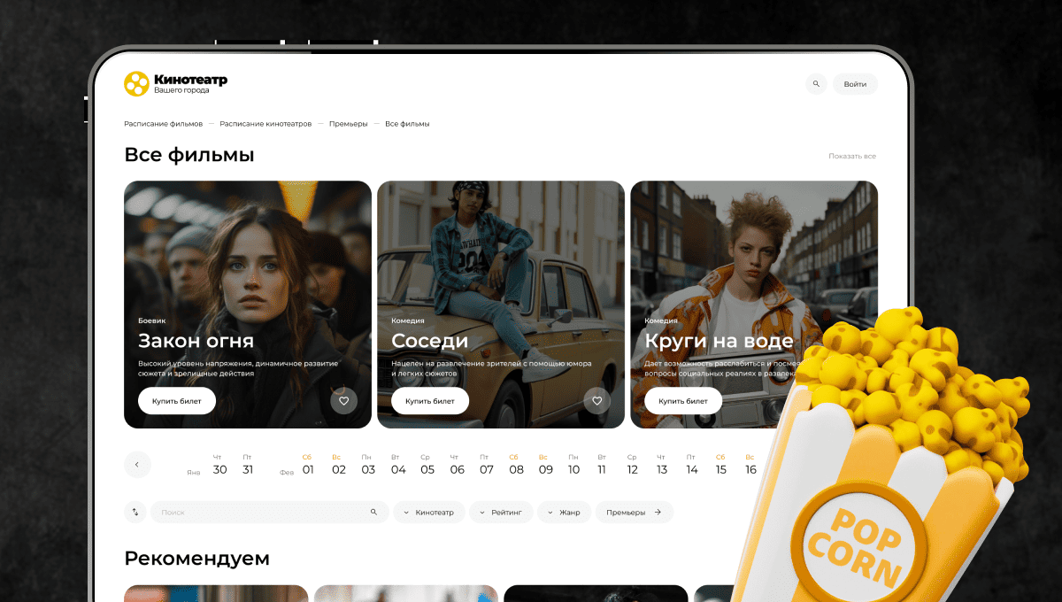Click the yellow film reel Кинотеатр logo
1062x602 pixels.
pyautogui.click(x=136, y=84)
